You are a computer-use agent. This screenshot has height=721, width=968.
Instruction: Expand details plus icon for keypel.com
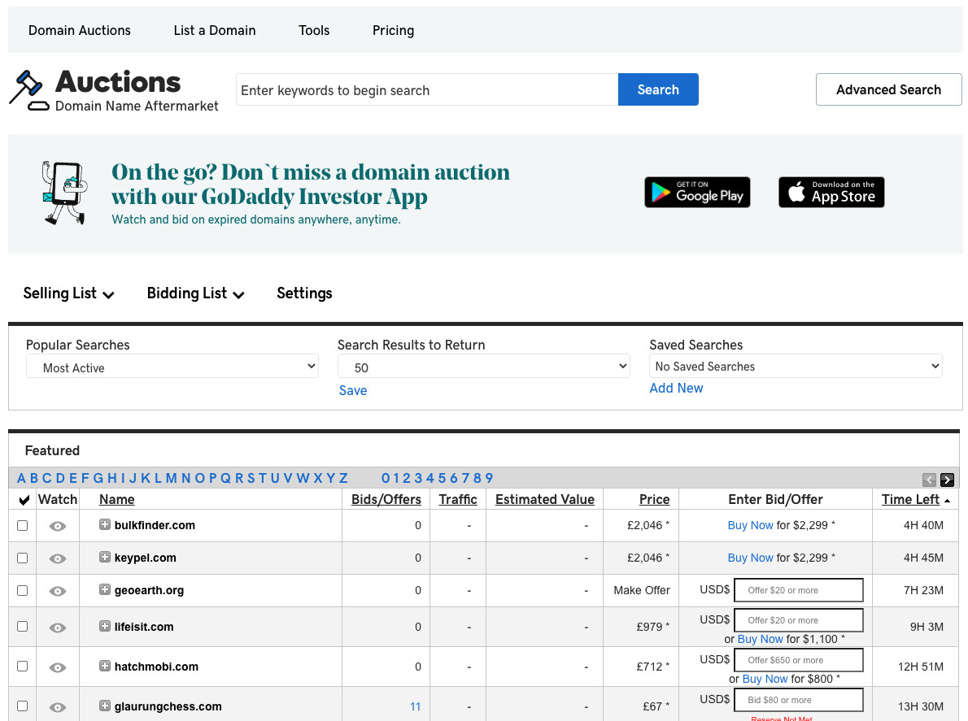105,558
